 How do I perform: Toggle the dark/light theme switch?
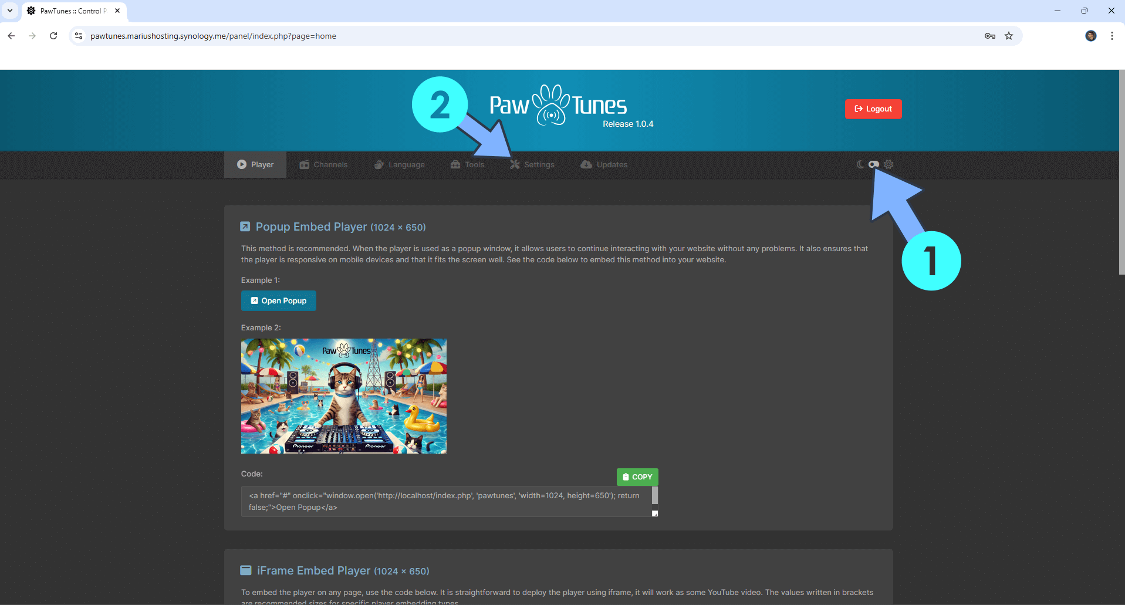pos(874,164)
